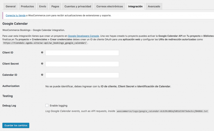Click the Authorization label
Image resolution: width=214 pixels, height=131 pixels.
coord(11,86)
